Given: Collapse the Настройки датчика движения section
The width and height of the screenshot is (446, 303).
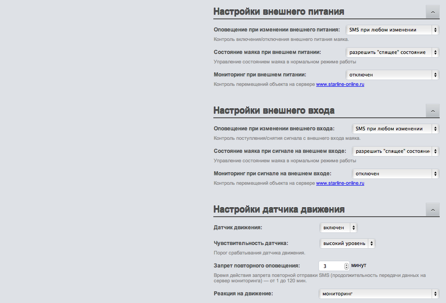Looking at the screenshot, I should pos(433,210).
